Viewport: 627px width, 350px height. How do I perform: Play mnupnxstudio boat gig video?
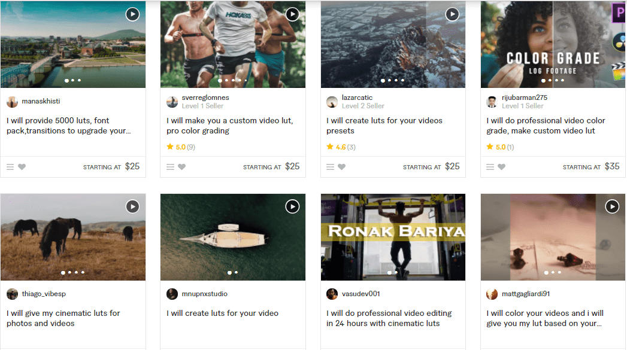point(292,206)
